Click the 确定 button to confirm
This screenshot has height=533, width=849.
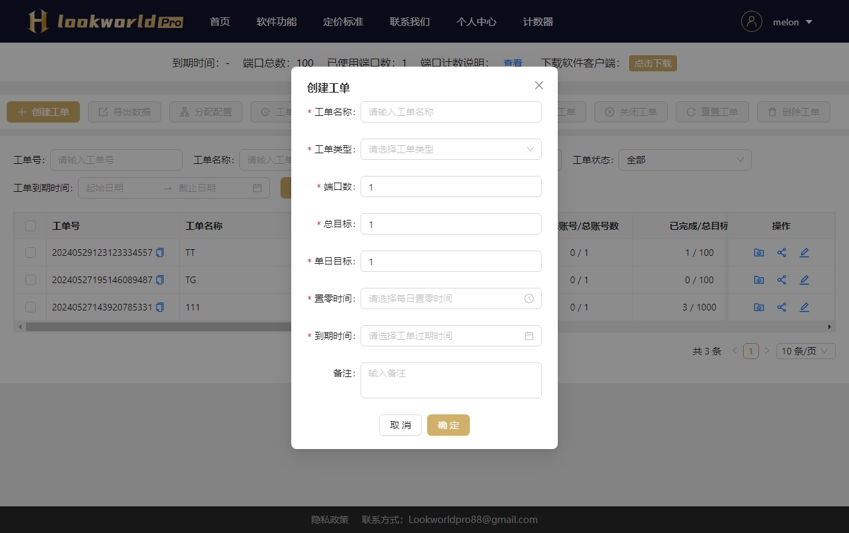[448, 425]
